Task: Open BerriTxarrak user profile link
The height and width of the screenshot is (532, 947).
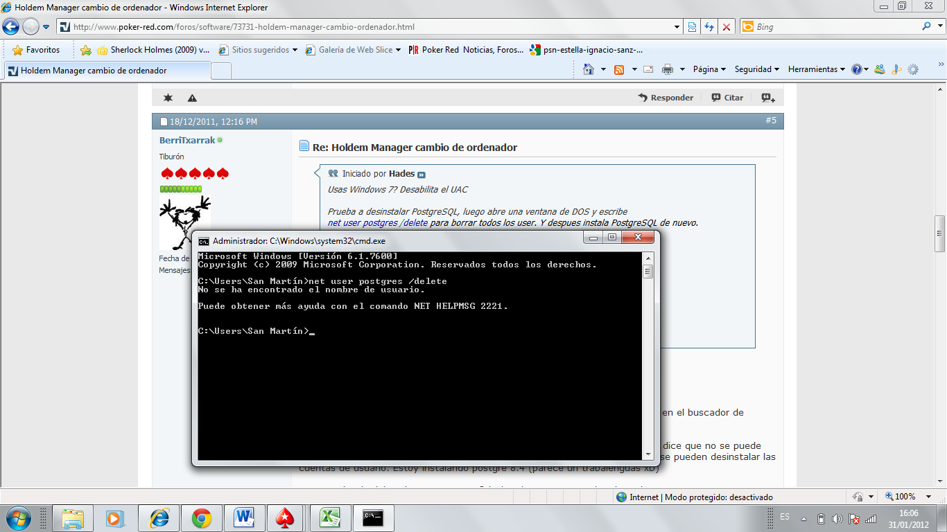Action: [187, 140]
